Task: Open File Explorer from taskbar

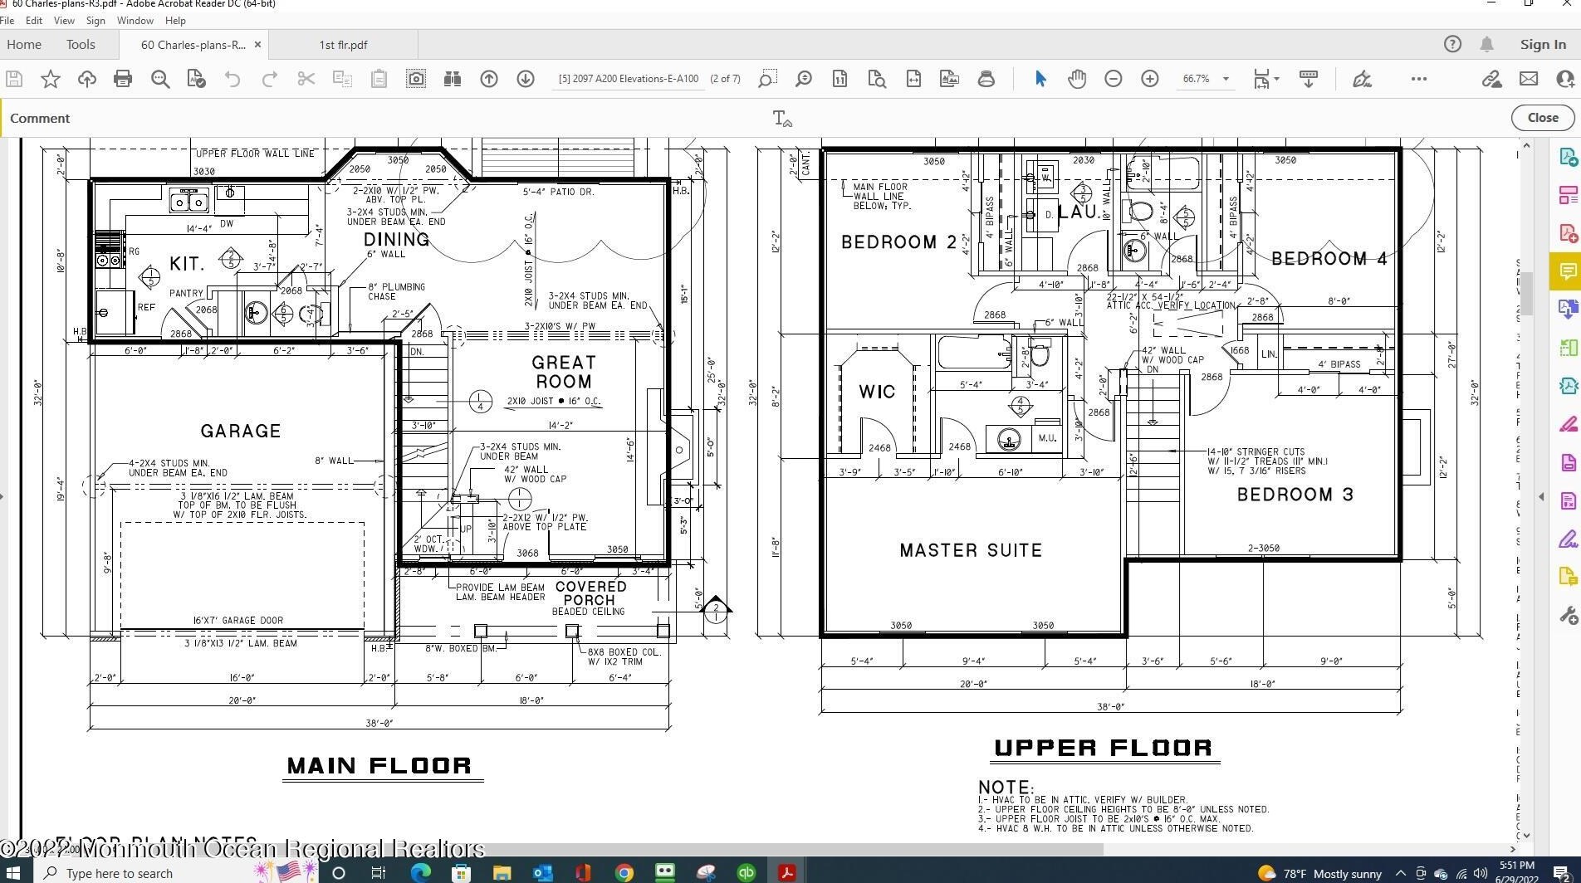Action: click(502, 872)
